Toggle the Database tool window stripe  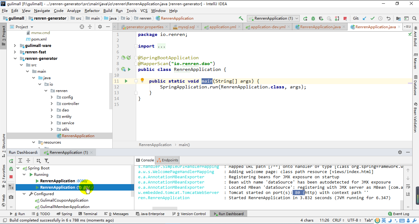tap(416, 85)
